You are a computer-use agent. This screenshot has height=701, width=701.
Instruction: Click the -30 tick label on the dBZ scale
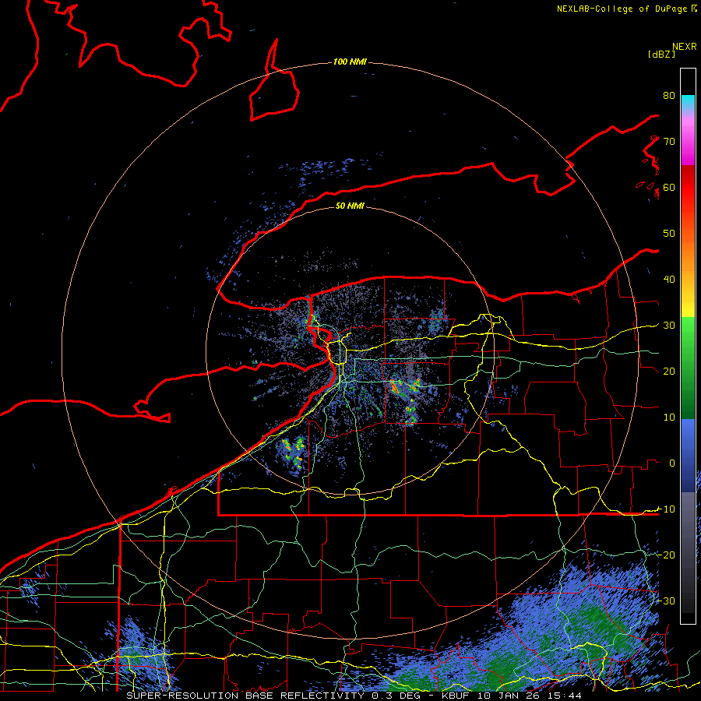pos(666,601)
